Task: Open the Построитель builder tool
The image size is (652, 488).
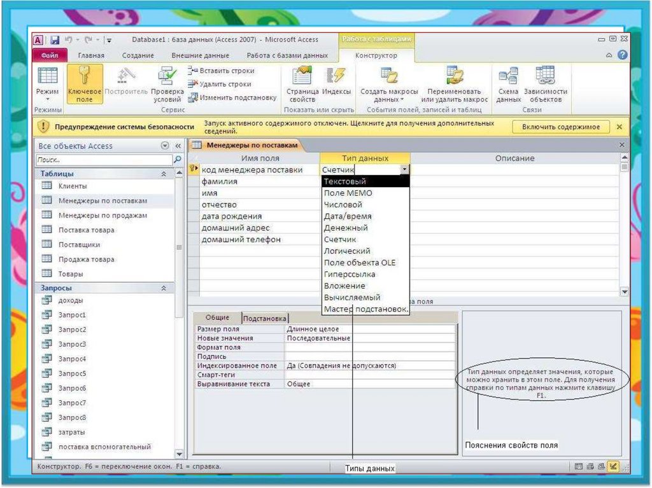Action: click(126, 81)
